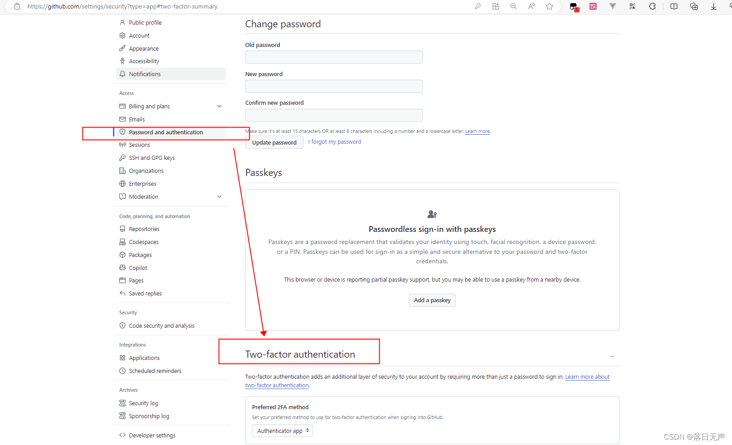Image resolution: width=732 pixels, height=445 pixels.
Task: Click the Scheduled reminders clock icon
Action: (122, 371)
